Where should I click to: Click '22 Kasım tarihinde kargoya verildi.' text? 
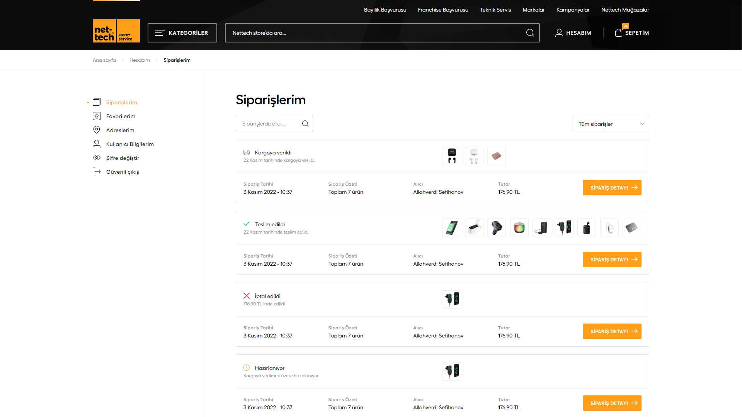pos(279,160)
